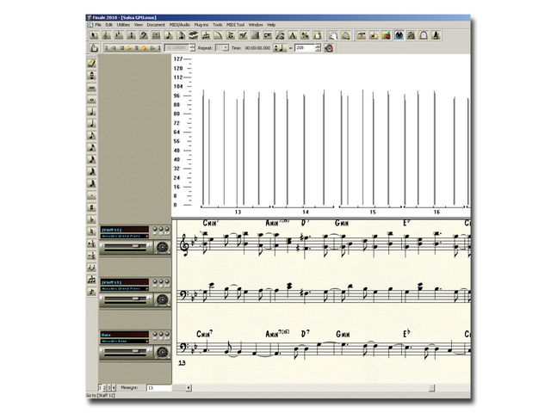Click the measure counter stepper arrows

coord(192,48)
